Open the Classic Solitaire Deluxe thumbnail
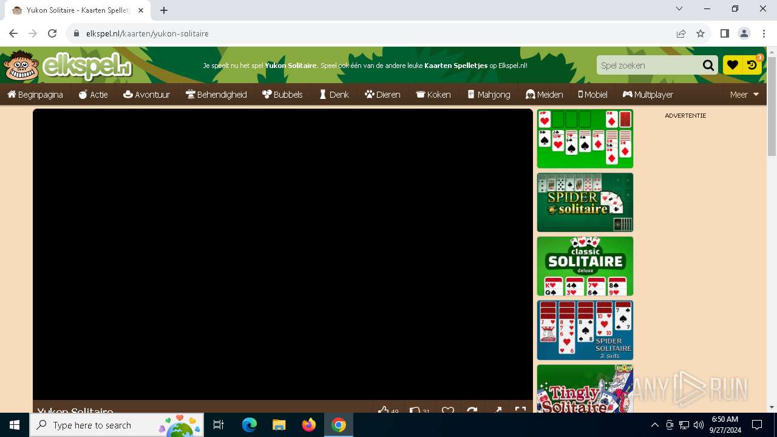Screen dimensions: 777x437 click(x=585, y=266)
